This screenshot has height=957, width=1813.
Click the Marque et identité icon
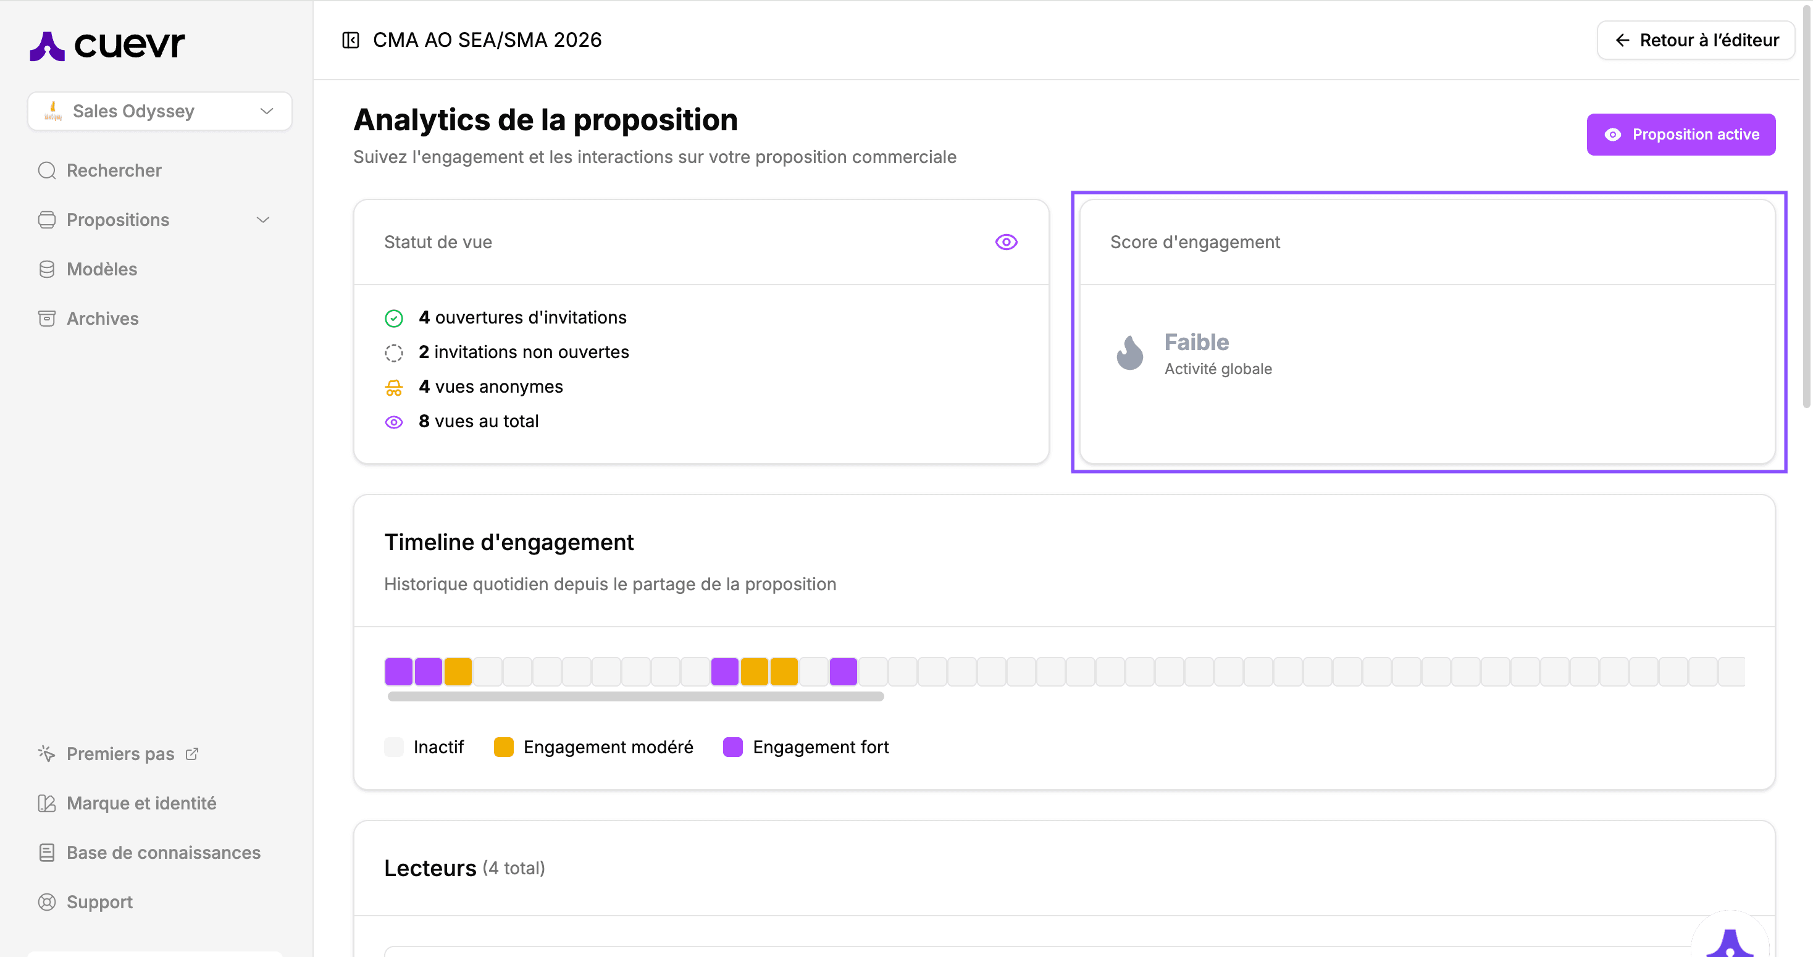click(46, 803)
